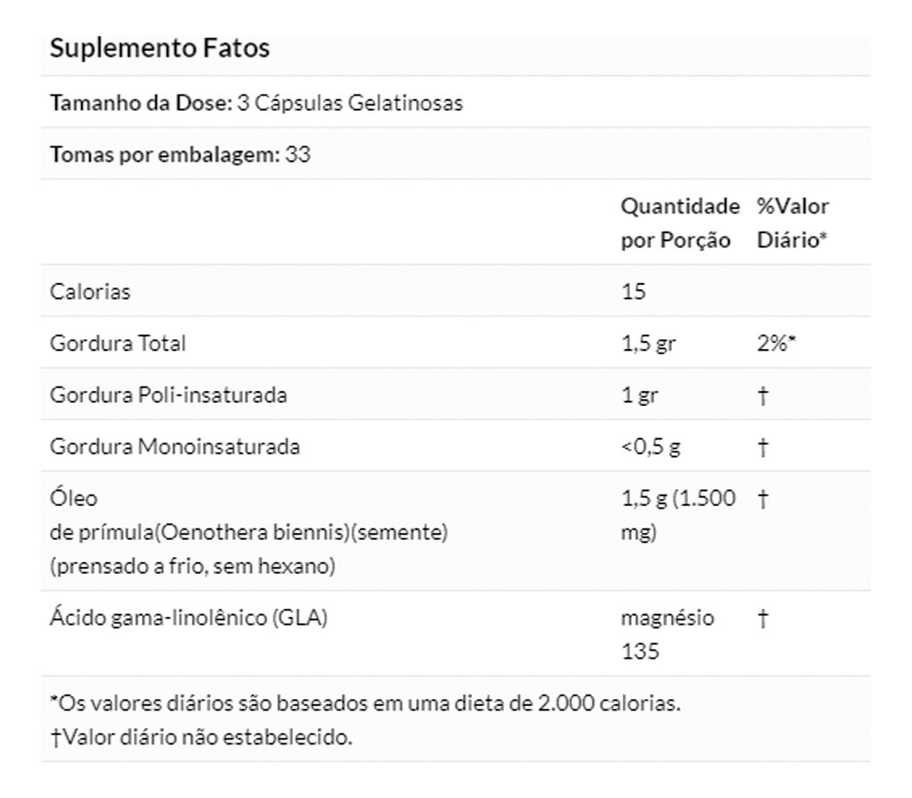Select the Calorias row label
Viewport: 912px width, 798px height.
click(90, 292)
